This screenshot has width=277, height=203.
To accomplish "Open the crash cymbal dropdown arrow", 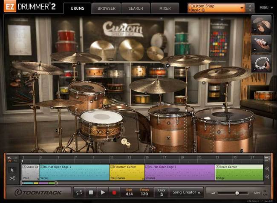I will [167, 66].
